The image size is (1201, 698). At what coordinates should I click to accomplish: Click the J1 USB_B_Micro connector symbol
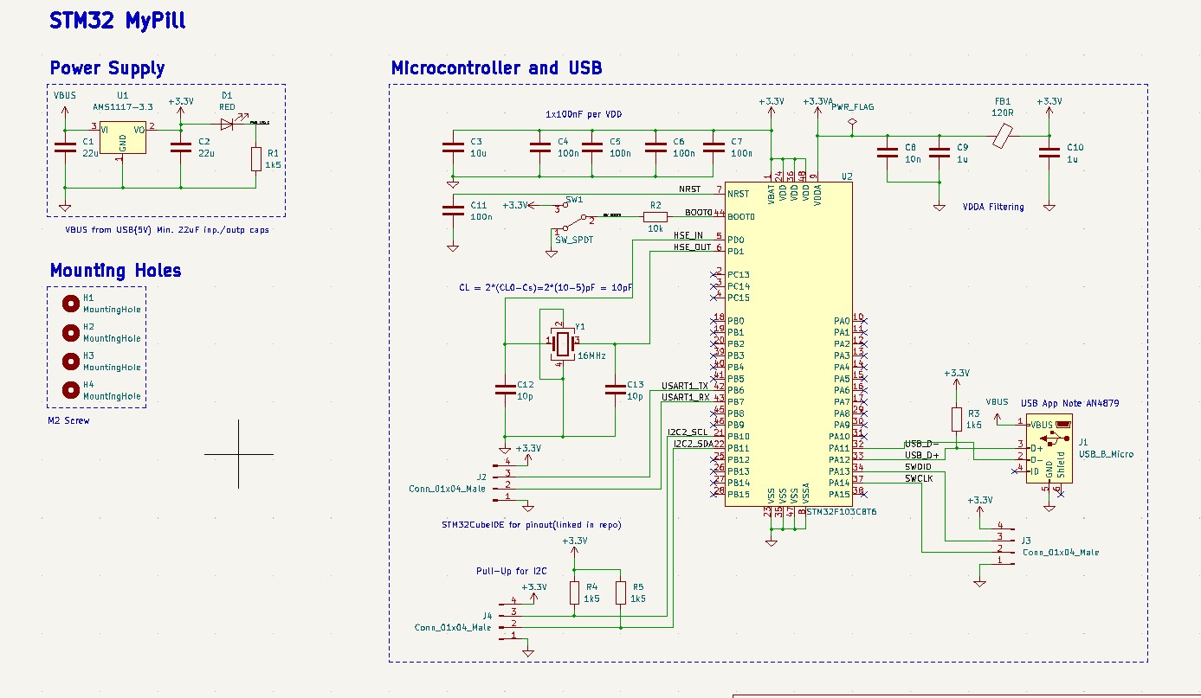(1049, 448)
